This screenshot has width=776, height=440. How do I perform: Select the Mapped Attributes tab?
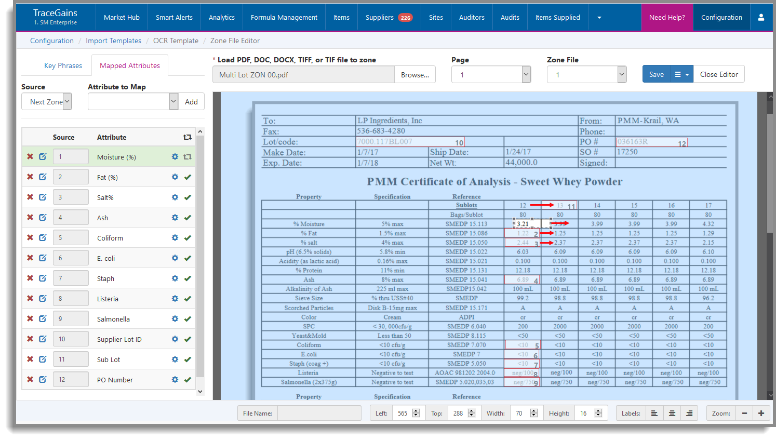[130, 65]
